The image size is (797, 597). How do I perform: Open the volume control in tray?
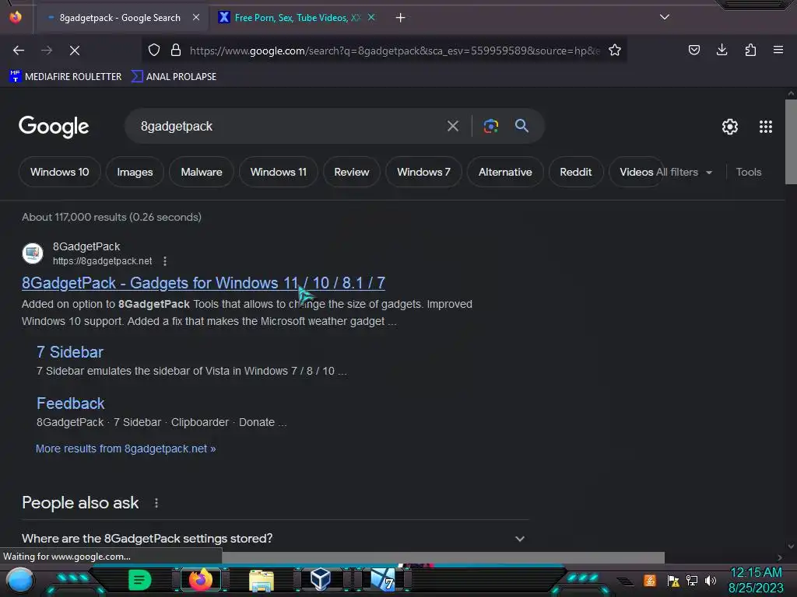coord(711,580)
